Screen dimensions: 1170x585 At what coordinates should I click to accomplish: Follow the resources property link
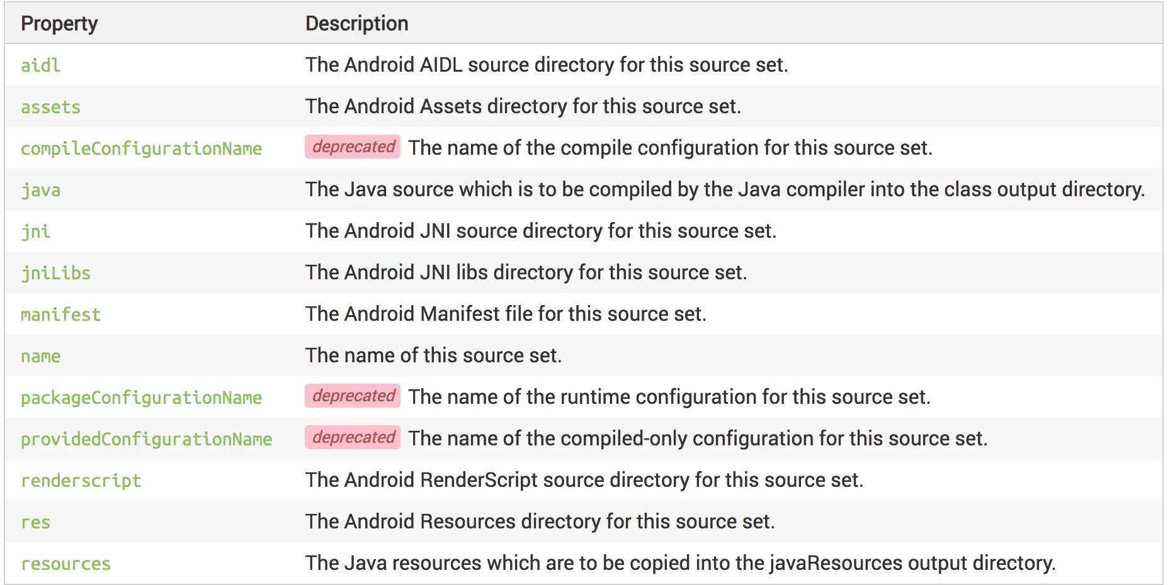[x=65, y=564]
